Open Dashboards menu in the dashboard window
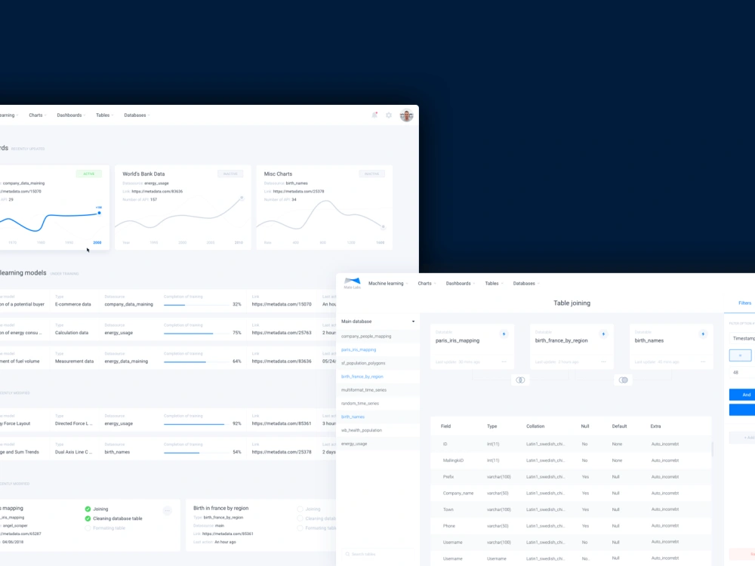This screenshot has width=755, height=566. (x=71, y=115)
